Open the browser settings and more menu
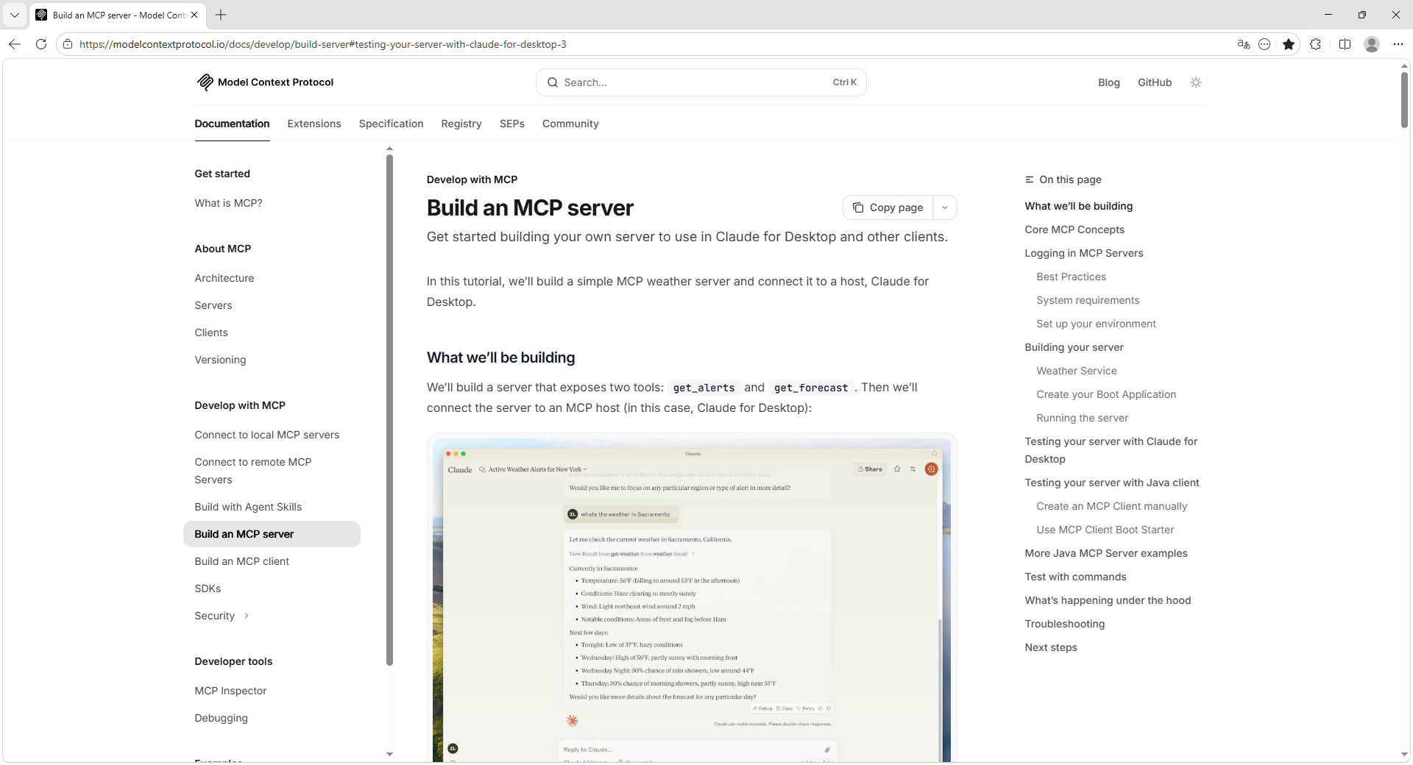The image size is (1413, 765). click(x=1398, y=44)
